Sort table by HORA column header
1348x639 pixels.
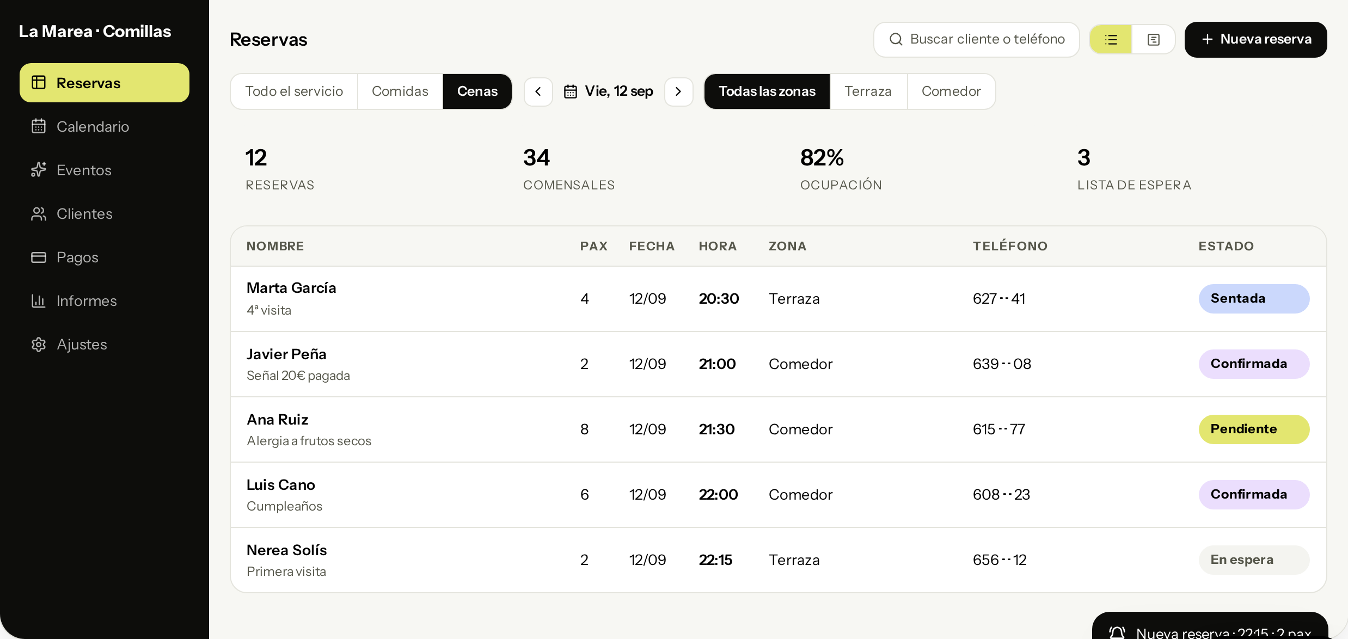click(x=718, y=246)
